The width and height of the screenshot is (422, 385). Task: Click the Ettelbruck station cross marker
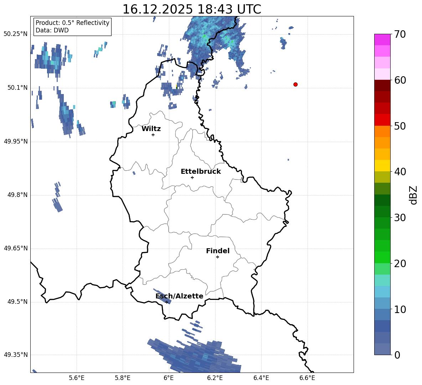tap(192, 177)
